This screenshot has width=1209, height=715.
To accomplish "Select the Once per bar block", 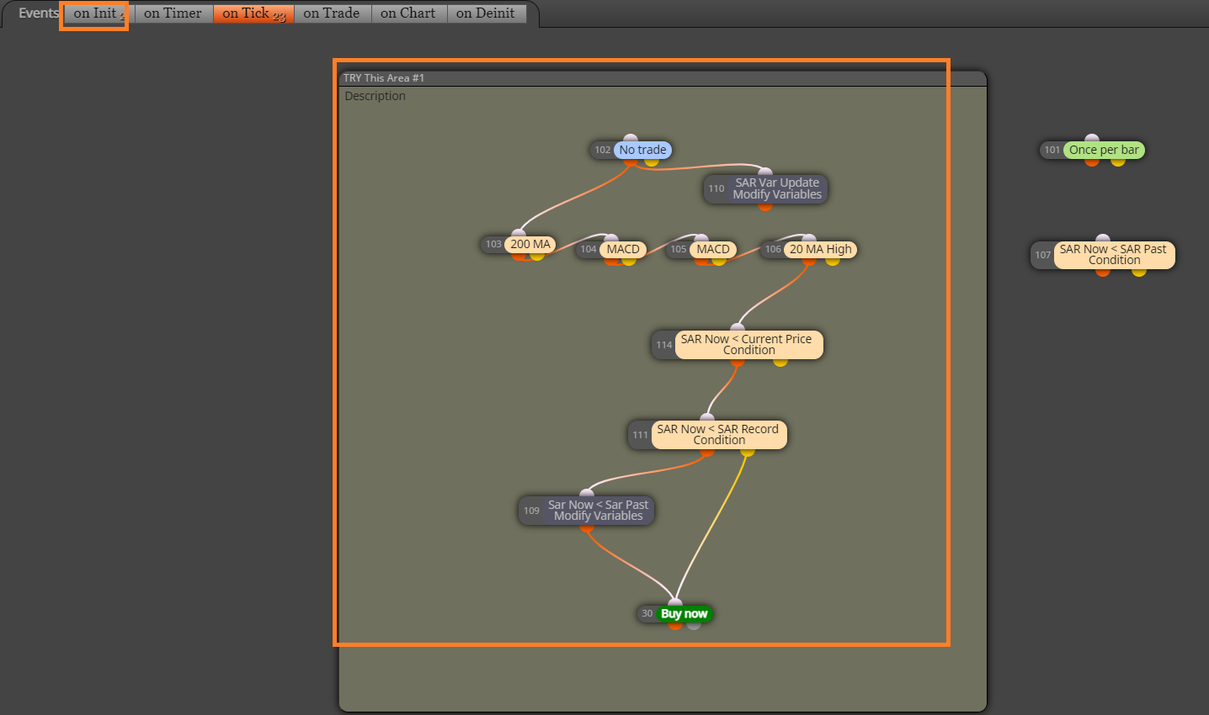I will click(x=1105, y=150).
